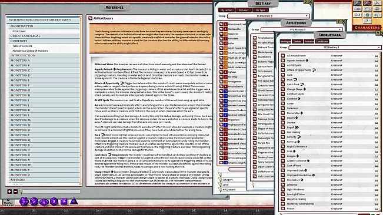Switch Bestiary to By Letter view

coord(227,10)
